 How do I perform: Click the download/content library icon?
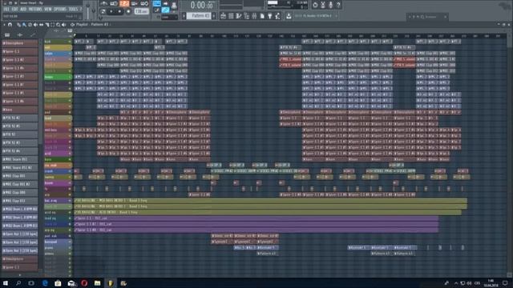pyautogui.click(x=289, y=16)
